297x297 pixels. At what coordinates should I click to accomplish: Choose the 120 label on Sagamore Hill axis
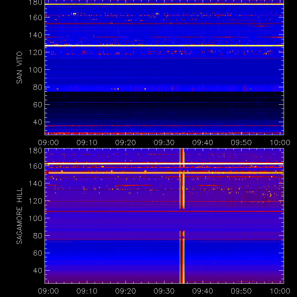pos(35,201)
